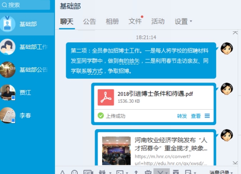Click the emoji face icon in toolbar
Viewport: 241px width, 174px height.
click(75, 172)
